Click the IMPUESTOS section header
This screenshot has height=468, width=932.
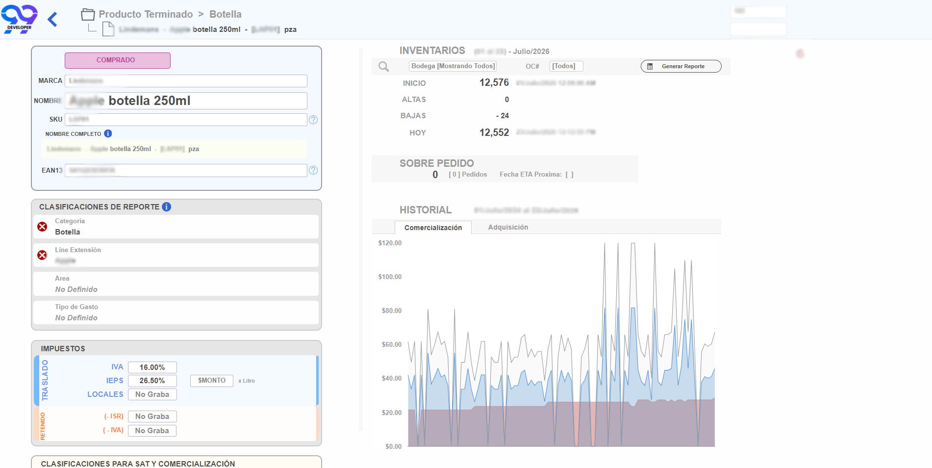tap(63, 349)
